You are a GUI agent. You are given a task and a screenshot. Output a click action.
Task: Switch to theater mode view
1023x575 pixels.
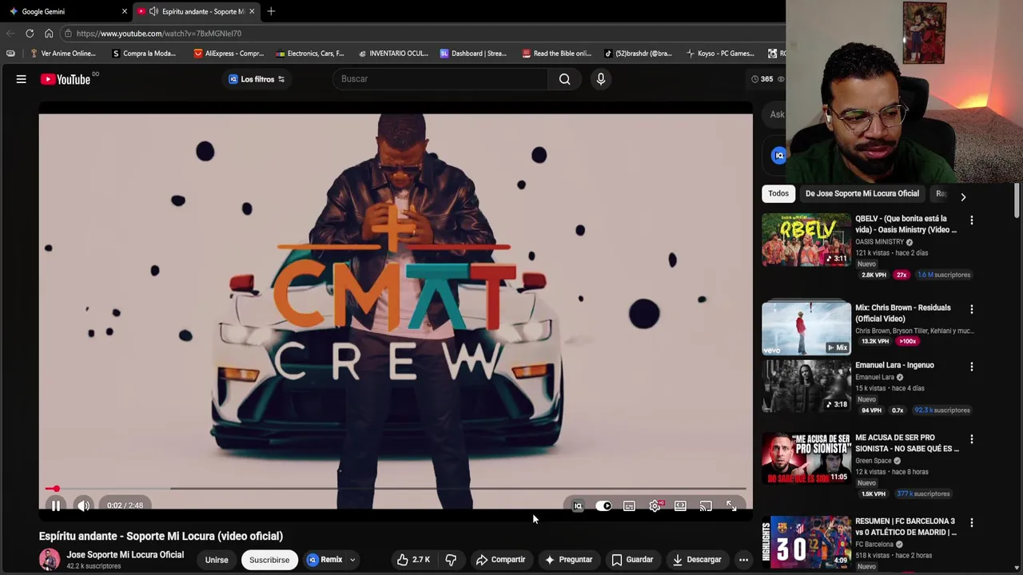tap(680, 506)
